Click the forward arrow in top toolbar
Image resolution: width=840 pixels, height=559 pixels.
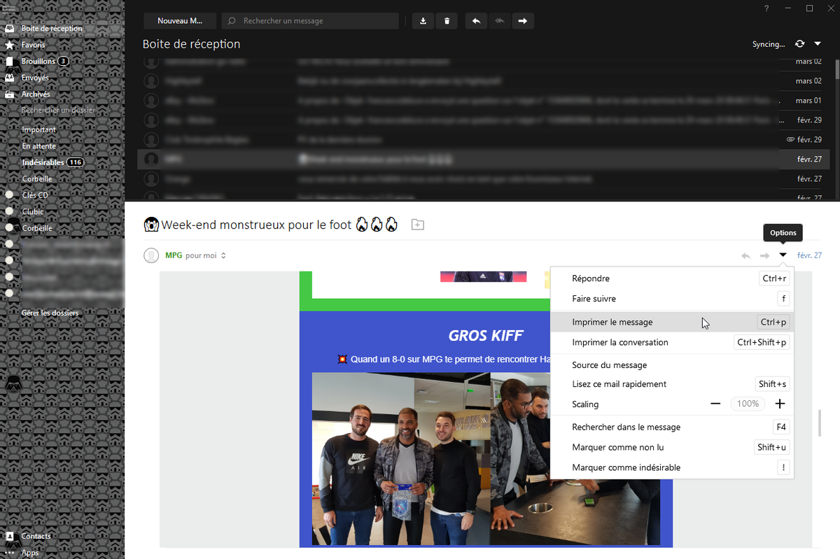pos(522,21)
